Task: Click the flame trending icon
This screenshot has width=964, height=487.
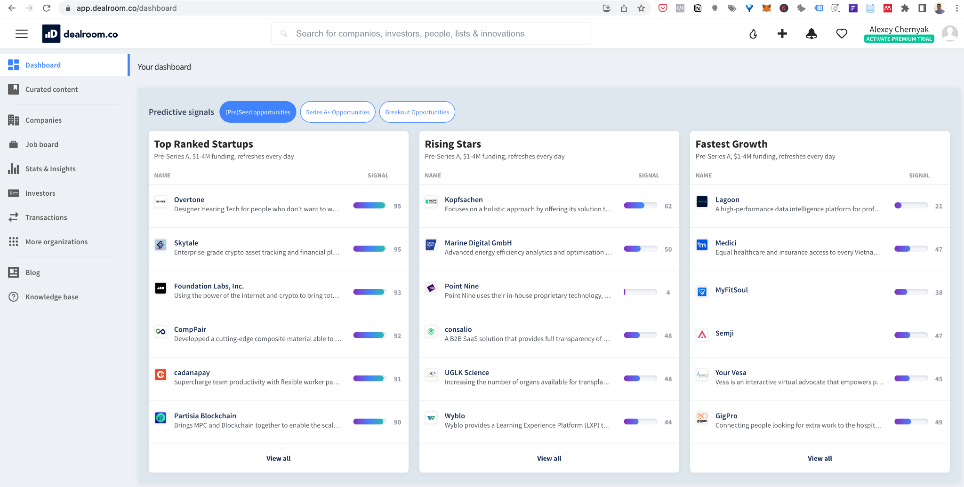Action: pyautogui.click(x=753, y=34)
